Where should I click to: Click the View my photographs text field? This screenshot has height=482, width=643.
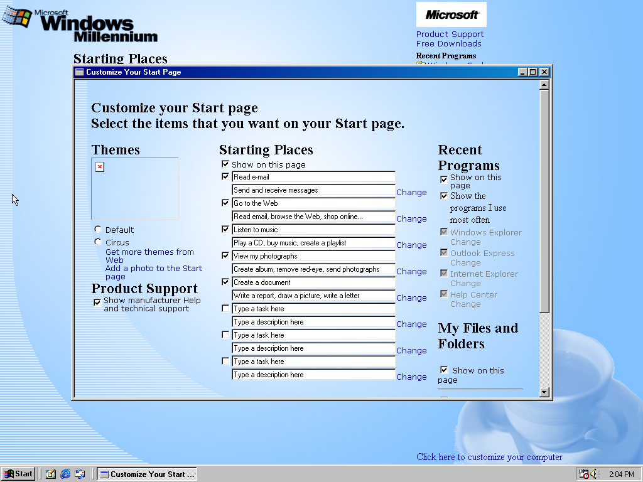[x=314, y=256]
